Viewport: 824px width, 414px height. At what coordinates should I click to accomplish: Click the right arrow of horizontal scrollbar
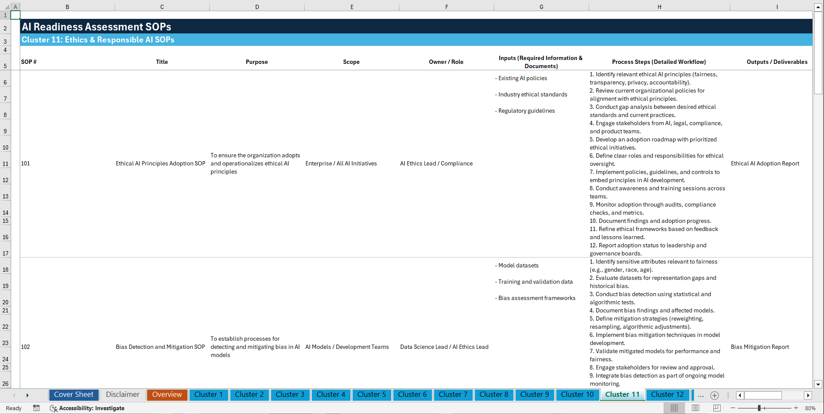tap(808, 395)
